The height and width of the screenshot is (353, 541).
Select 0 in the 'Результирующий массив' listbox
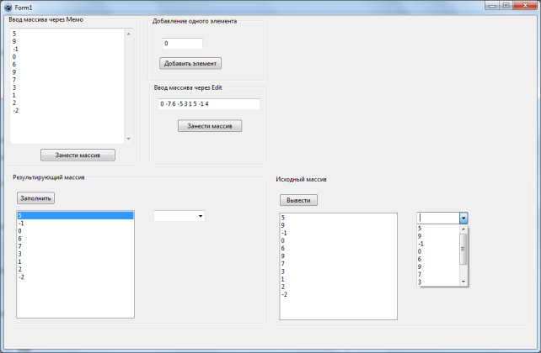pos(75,231)
